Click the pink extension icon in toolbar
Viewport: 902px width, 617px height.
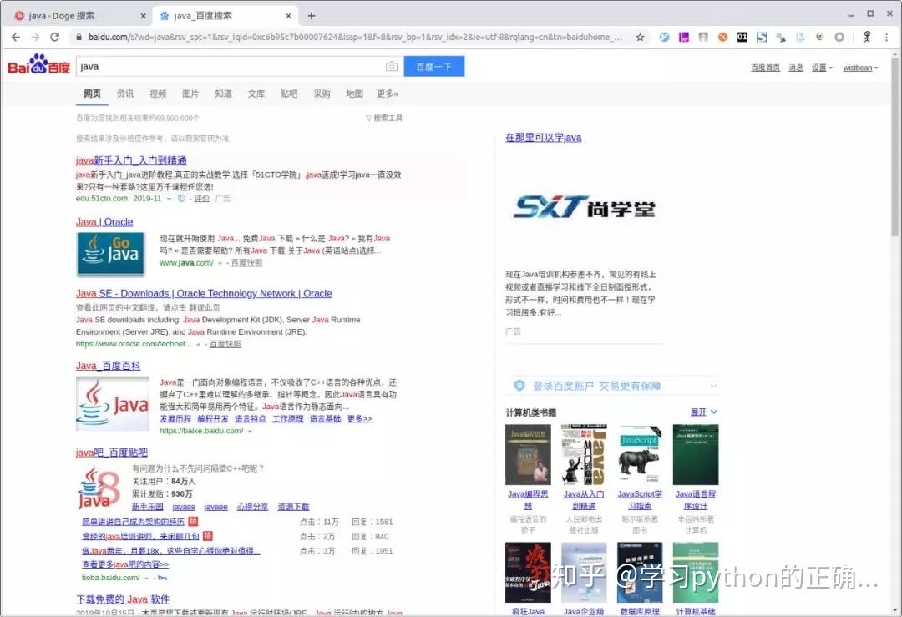tap(684, 38)
